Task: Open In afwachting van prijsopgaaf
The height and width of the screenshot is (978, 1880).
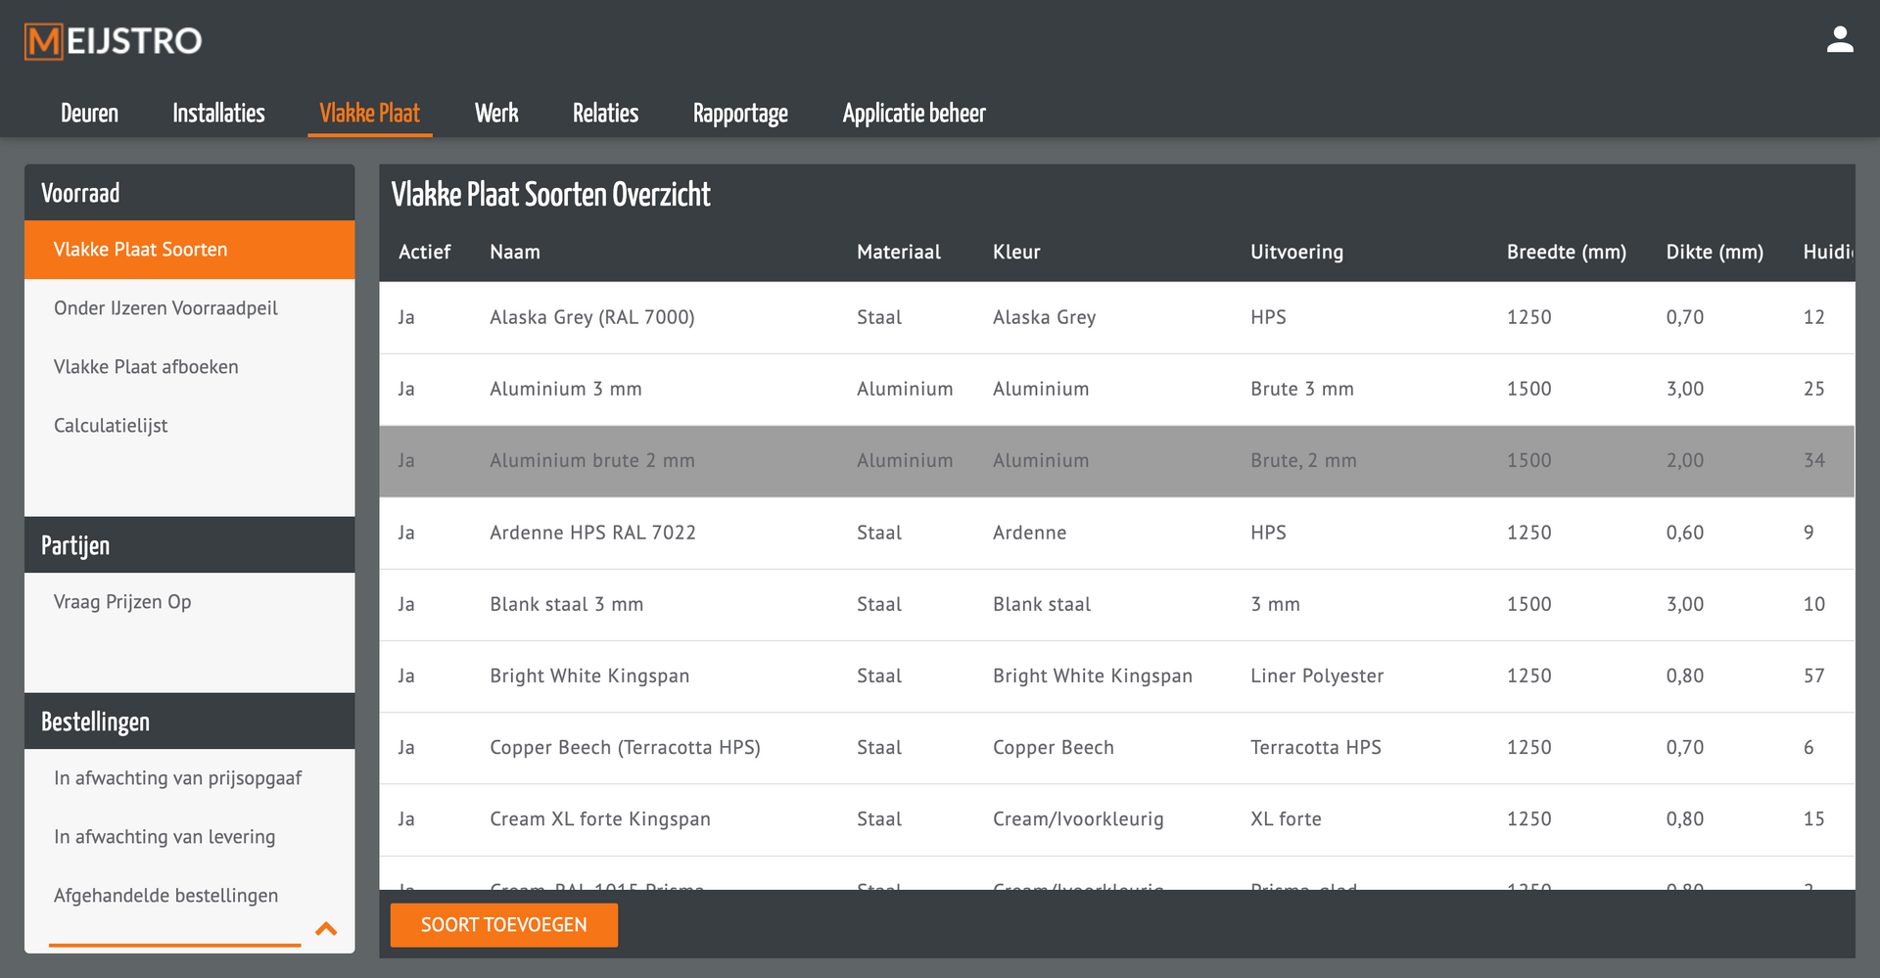Action: 177,778
